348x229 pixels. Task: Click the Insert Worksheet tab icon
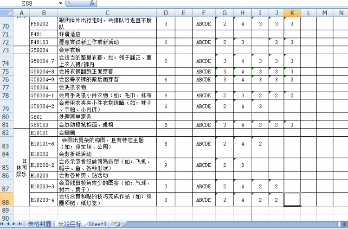tap(117, 224)
